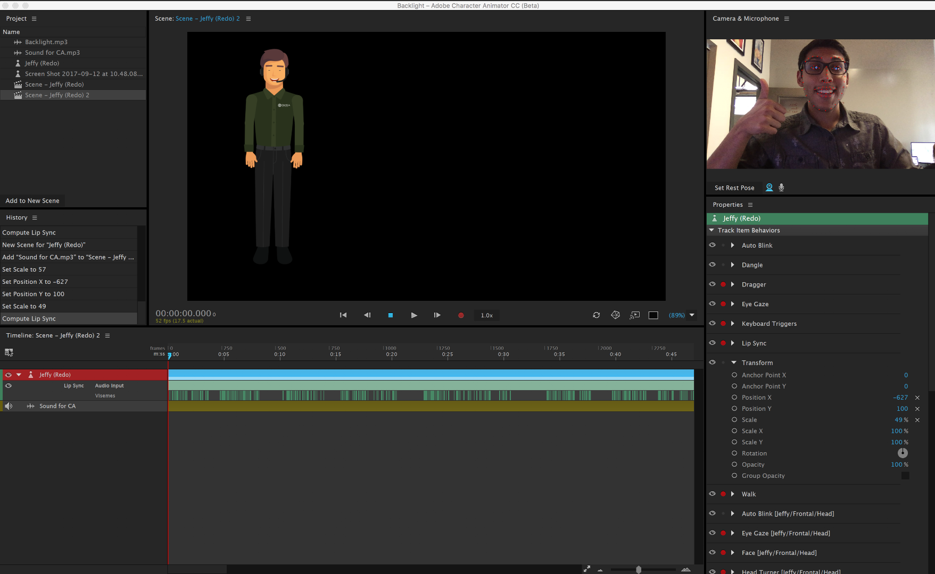Click the refresh scene icon

point(597,315)
